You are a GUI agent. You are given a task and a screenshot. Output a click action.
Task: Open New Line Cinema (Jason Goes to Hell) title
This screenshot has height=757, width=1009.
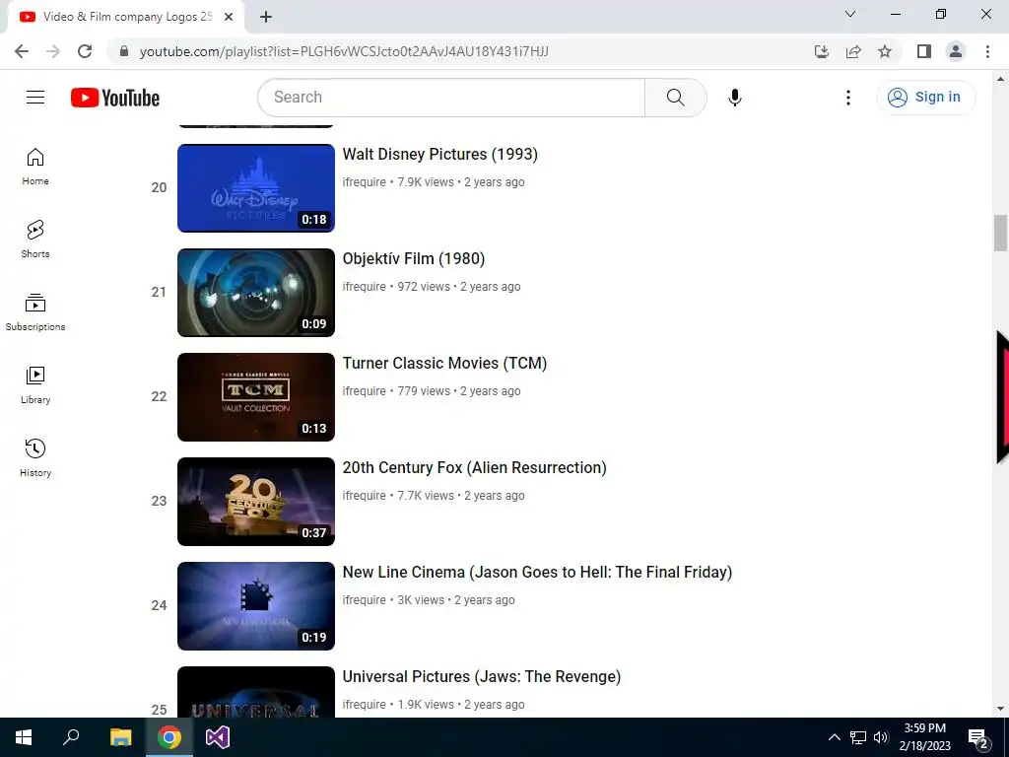click(537, 573)
